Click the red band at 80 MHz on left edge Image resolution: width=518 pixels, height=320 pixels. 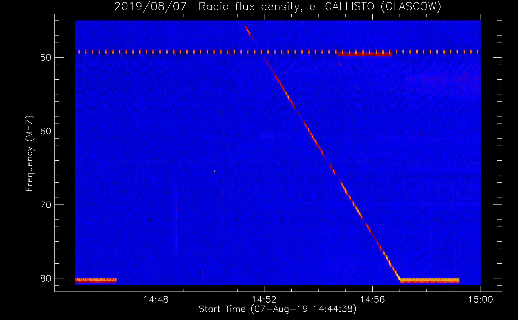[96, 281]
